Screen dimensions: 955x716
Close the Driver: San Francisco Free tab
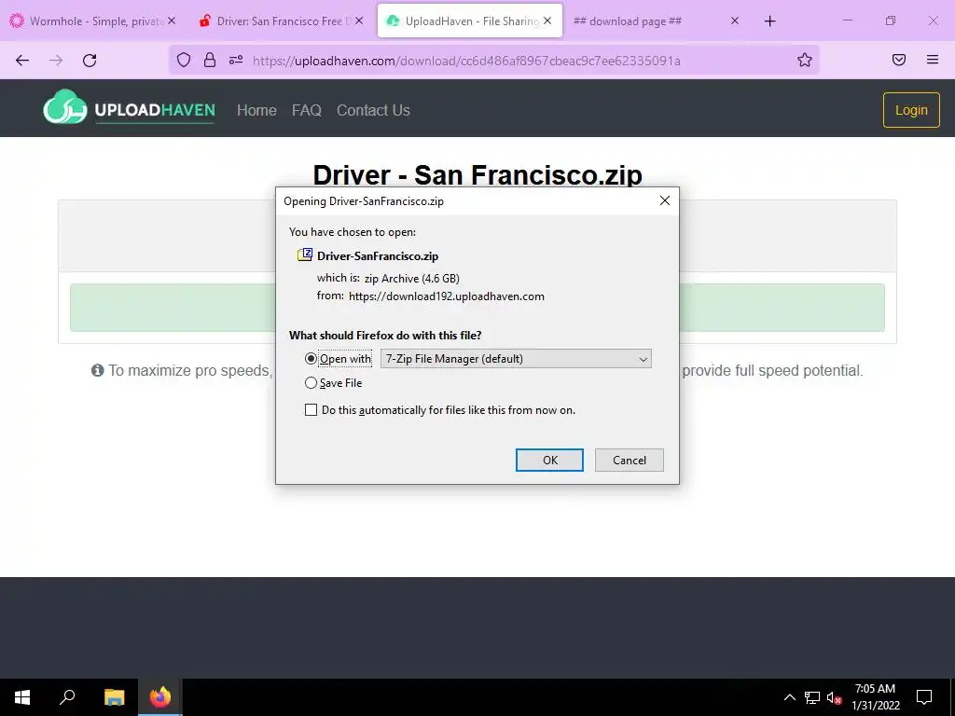tap(359, 21)
